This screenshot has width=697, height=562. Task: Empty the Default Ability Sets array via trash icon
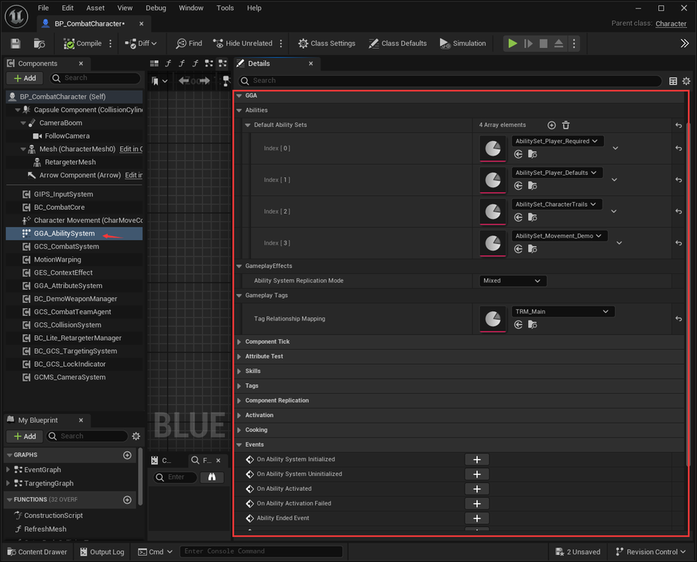pyautogui.click(x=566, y=125)
